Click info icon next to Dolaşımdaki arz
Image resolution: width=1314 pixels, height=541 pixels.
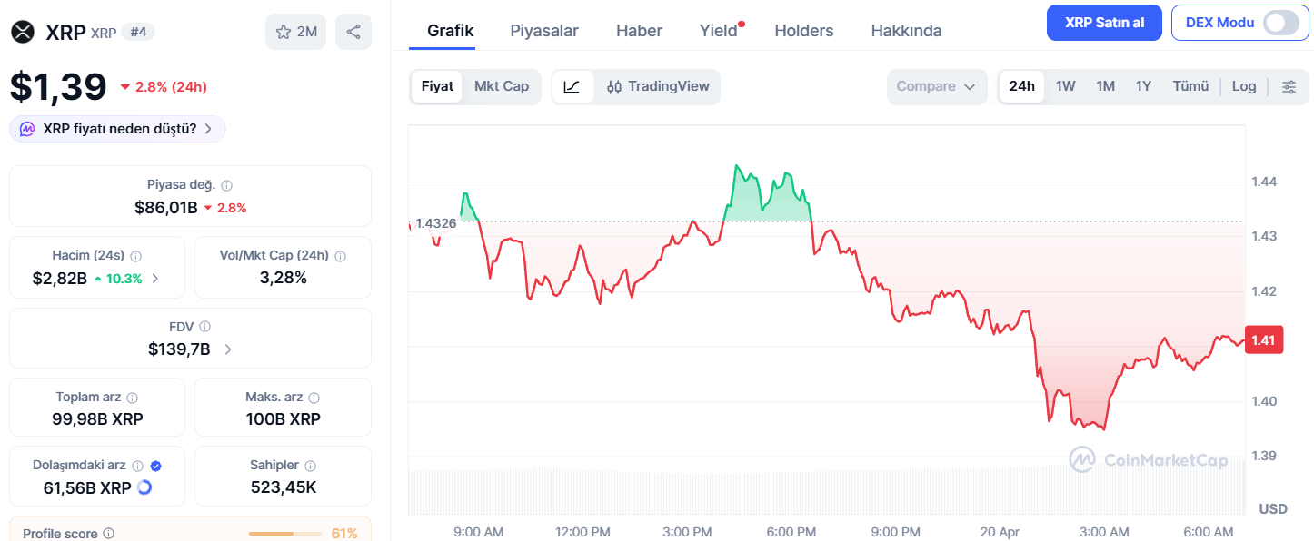(137, 466)
